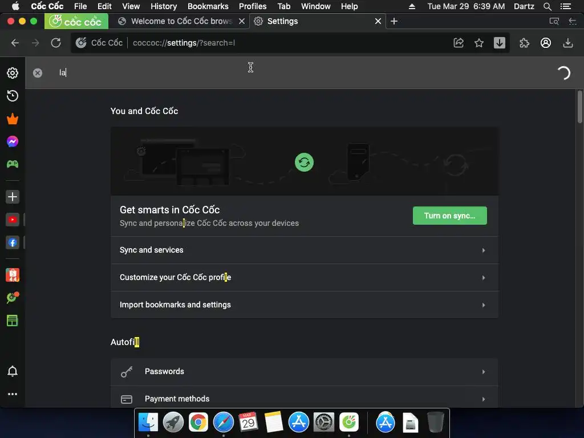
Task: Close the Settings tab
Action: [x=378, y=21]
